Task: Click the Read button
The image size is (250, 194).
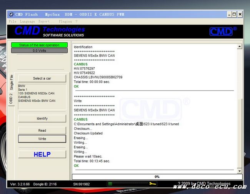Action: (42, 131)
